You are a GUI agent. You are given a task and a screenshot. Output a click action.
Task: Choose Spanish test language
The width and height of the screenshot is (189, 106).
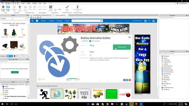[45, 8]
